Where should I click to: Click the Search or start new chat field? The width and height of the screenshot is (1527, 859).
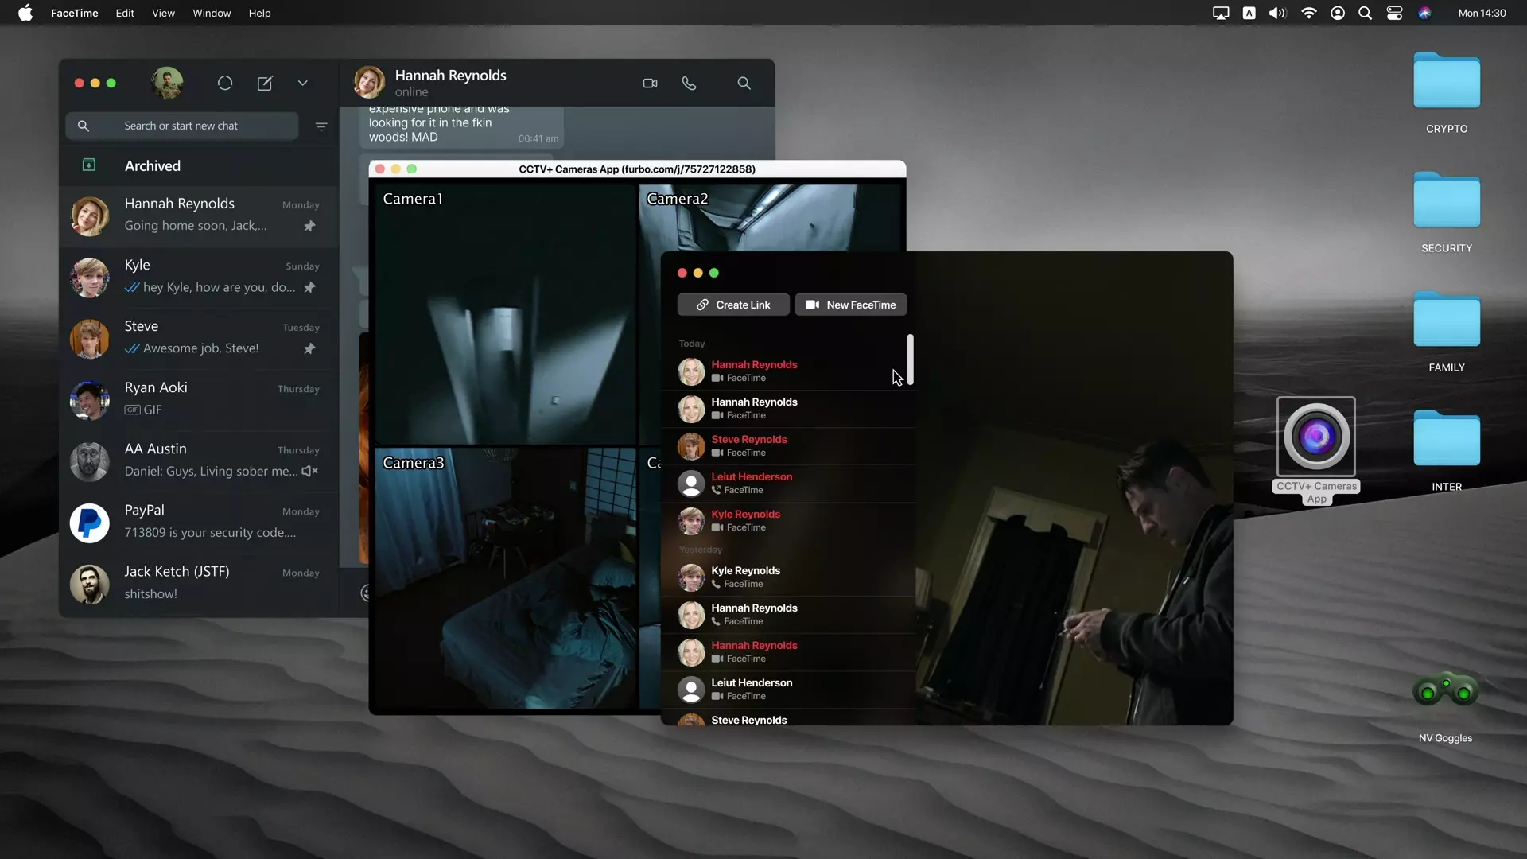click(x=182, y=126)
